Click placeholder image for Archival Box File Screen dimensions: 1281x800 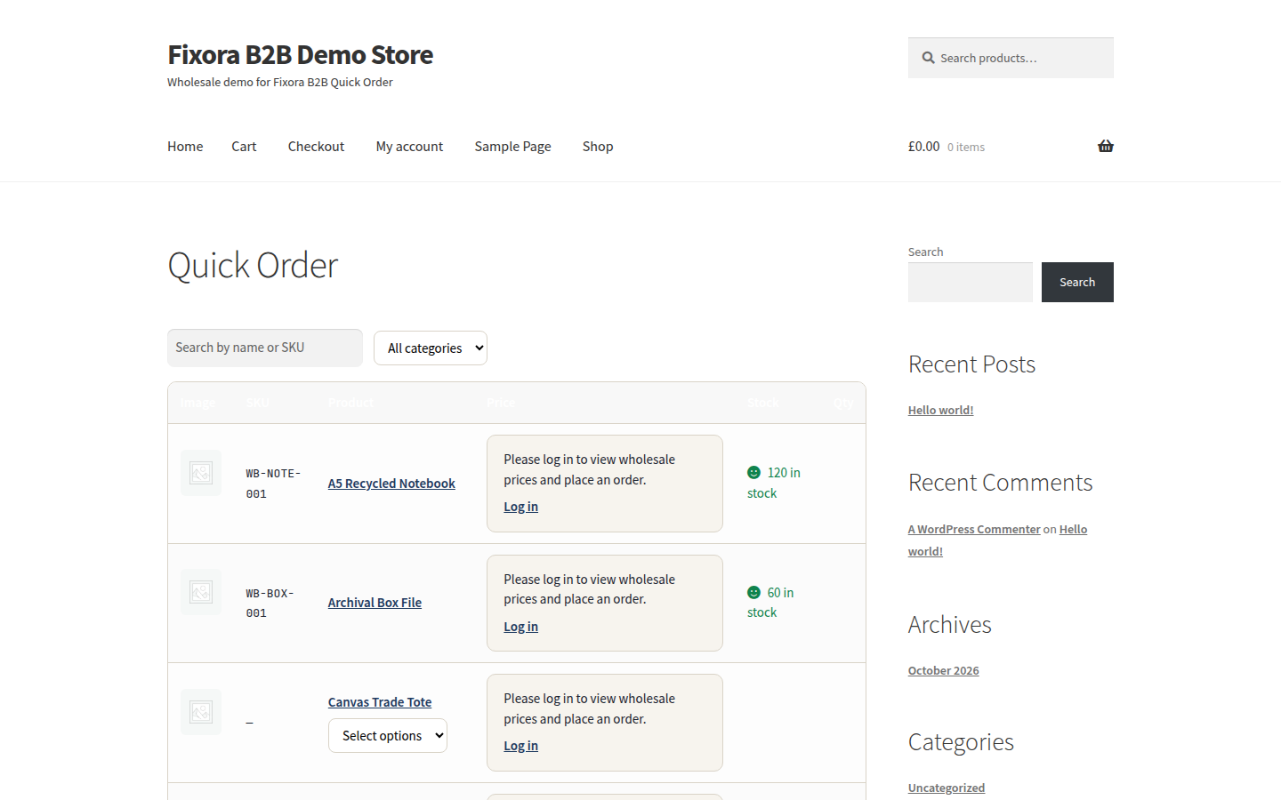(201, 592)
